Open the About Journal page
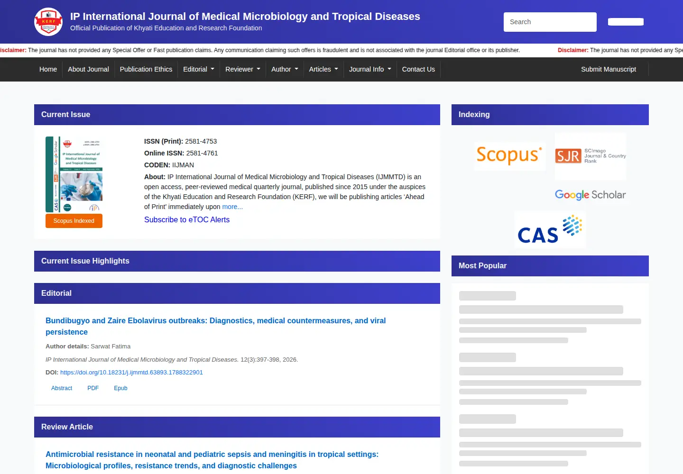This screenshot has width=683, height=474. 88,69
